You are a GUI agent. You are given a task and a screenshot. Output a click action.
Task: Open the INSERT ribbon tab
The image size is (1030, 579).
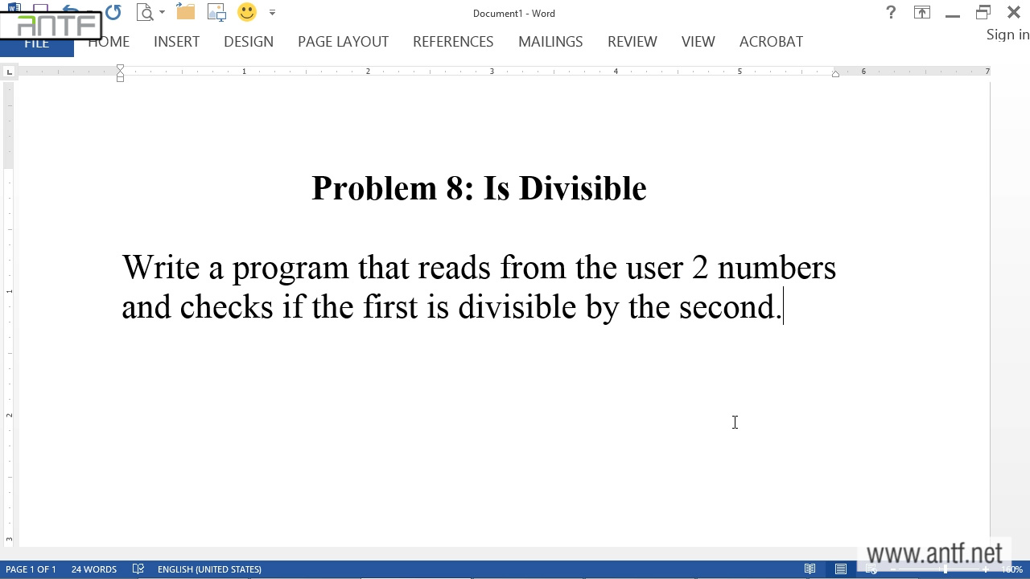pyautogui.click(x=176, y=42)
